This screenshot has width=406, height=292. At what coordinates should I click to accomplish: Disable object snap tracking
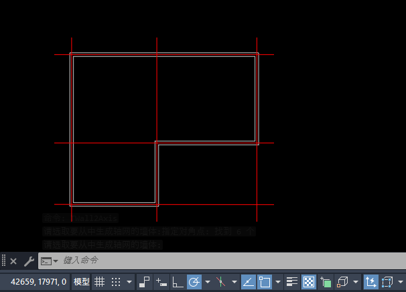(249, 282)
